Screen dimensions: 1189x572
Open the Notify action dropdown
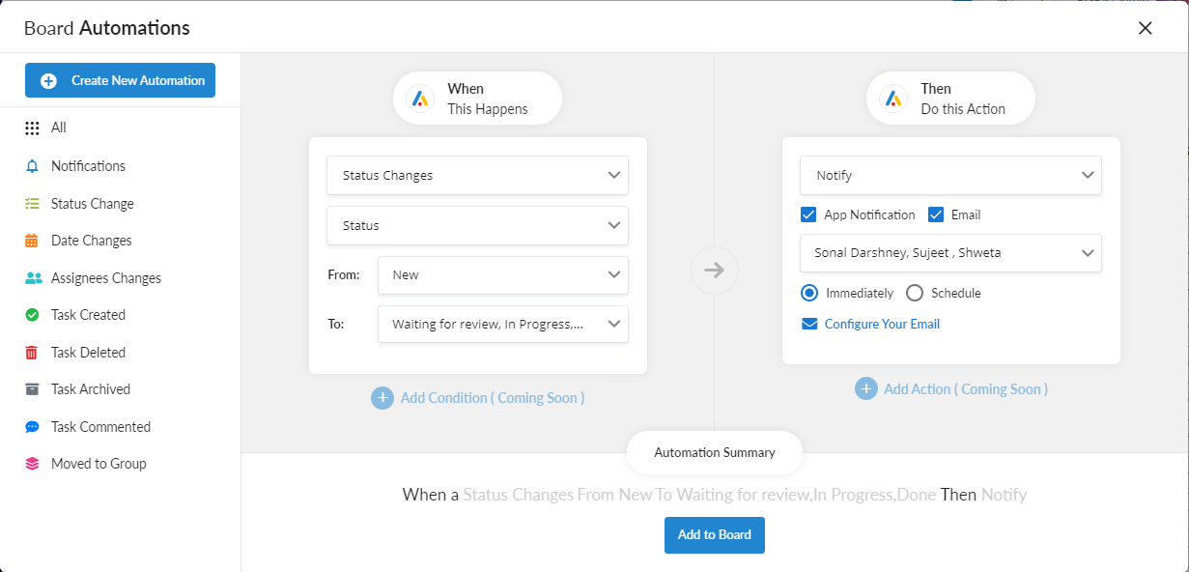click(950, 176)
